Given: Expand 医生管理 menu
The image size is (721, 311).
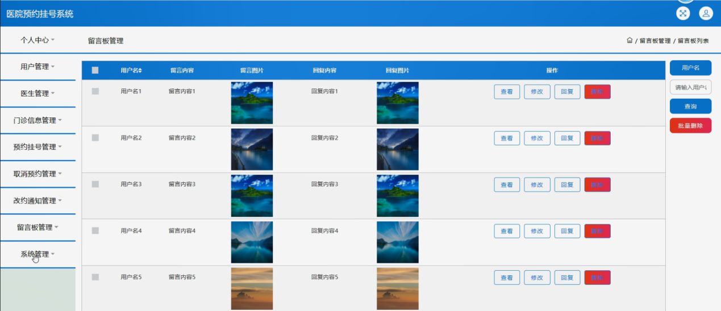Looking at the screenshot, I should point(37,94).
